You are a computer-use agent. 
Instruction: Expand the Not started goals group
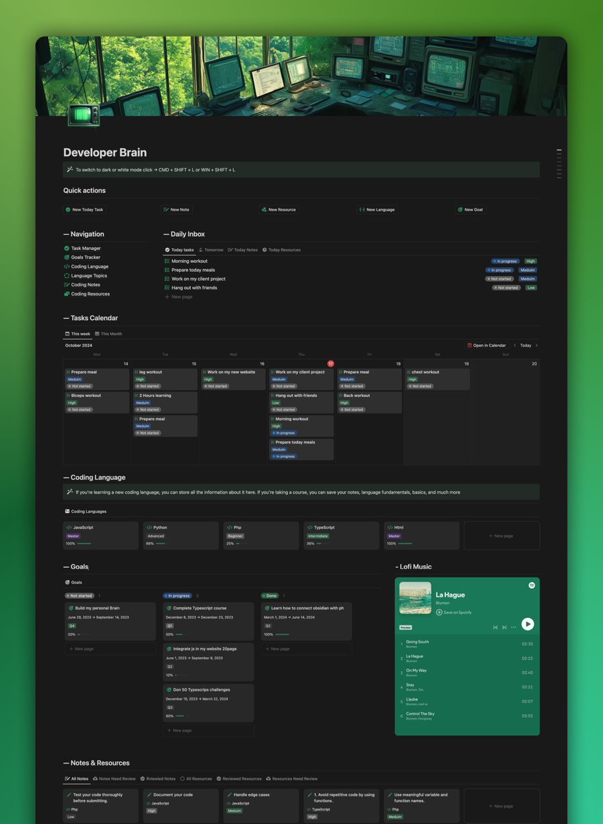coord(80,596)
